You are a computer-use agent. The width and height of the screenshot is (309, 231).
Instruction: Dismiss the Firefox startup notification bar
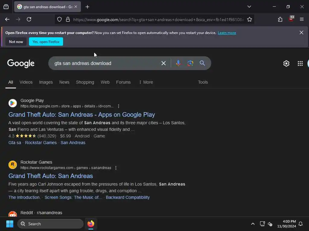[x=301, y=32]
